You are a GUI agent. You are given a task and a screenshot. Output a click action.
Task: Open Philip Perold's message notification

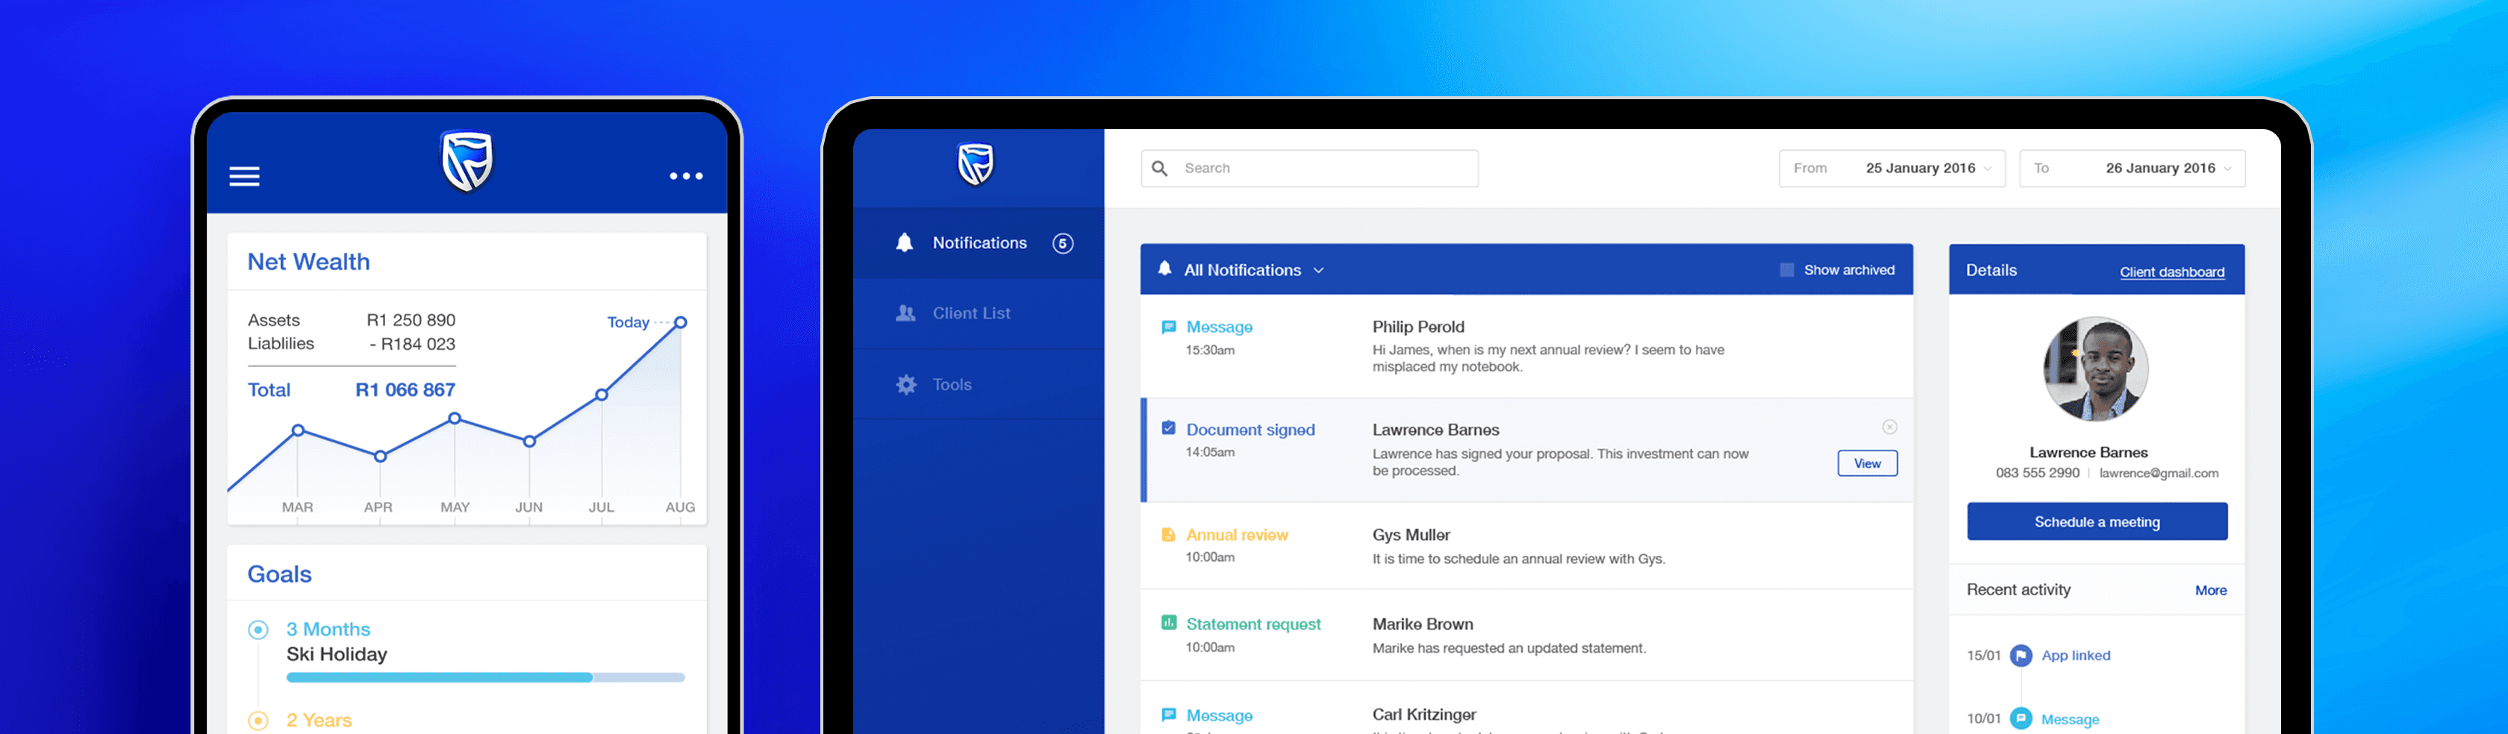coord(1526,345)
